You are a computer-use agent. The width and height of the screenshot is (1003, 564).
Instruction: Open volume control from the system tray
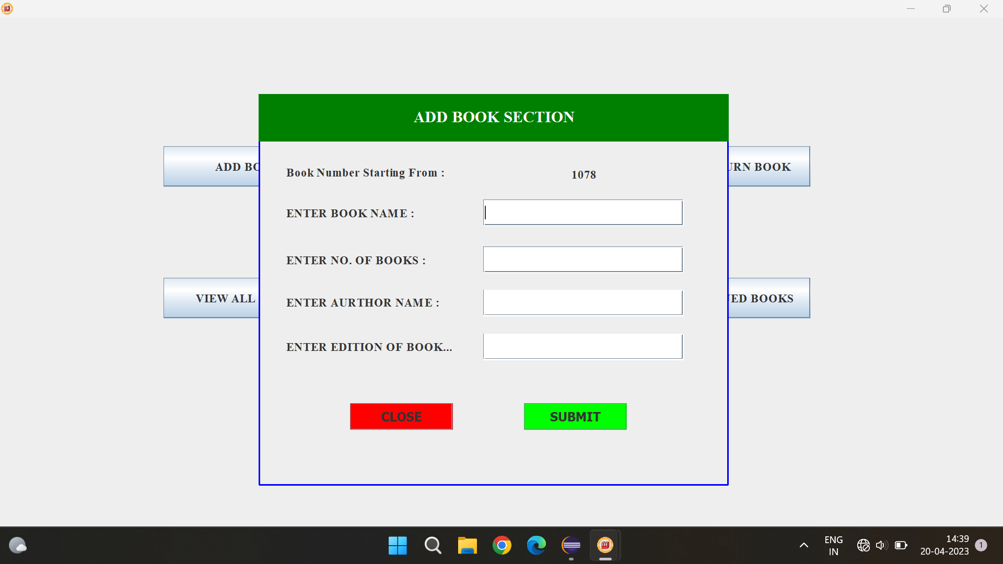coord(881,545)
